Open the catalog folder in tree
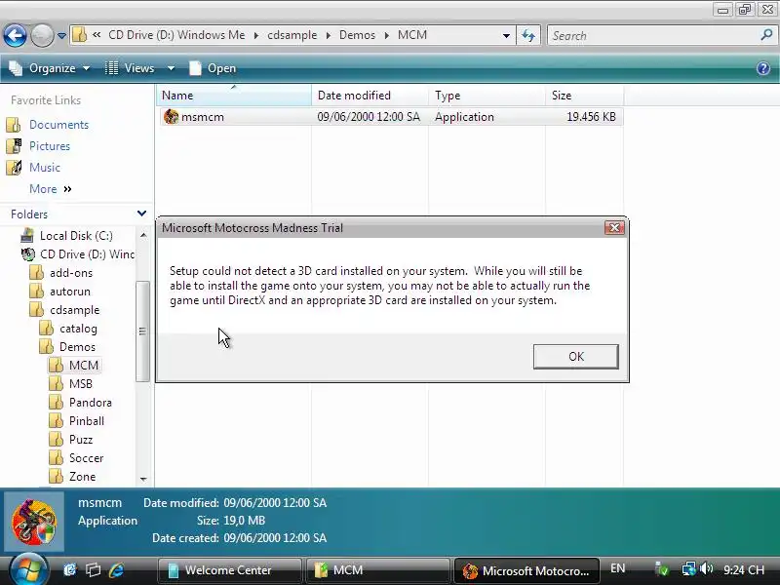The image size is (780, 585). point(78,329)
